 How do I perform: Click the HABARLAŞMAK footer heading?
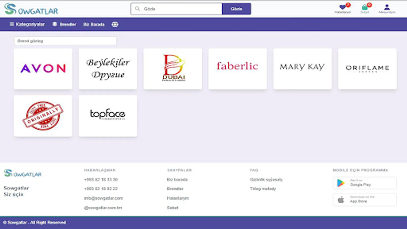(x=100, y=170)
